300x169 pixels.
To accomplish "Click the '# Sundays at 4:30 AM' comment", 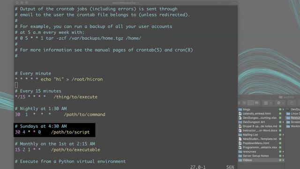I will click(41, 126).
